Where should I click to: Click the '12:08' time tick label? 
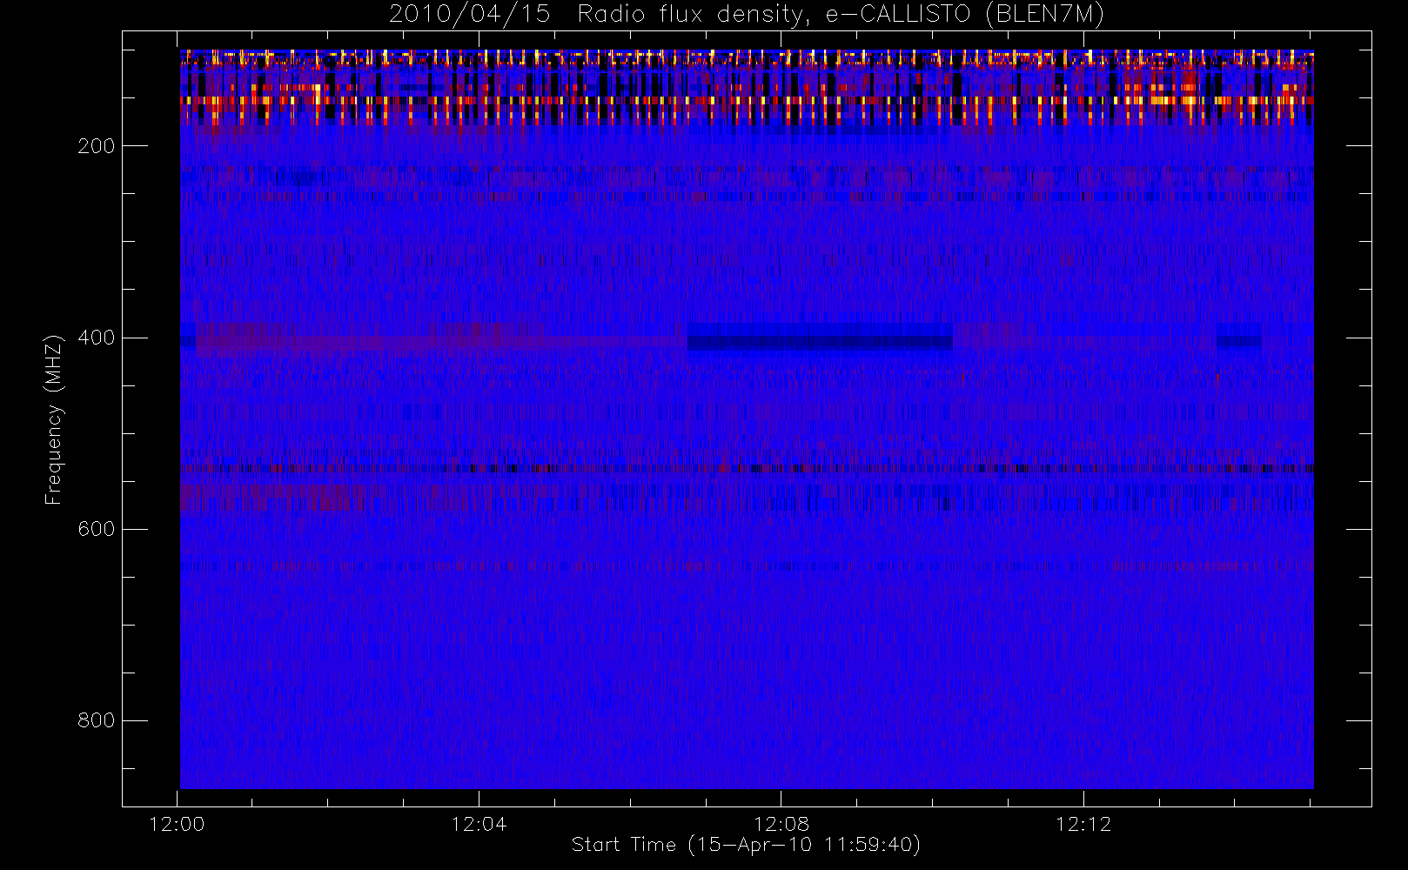(x=781, y=824)
